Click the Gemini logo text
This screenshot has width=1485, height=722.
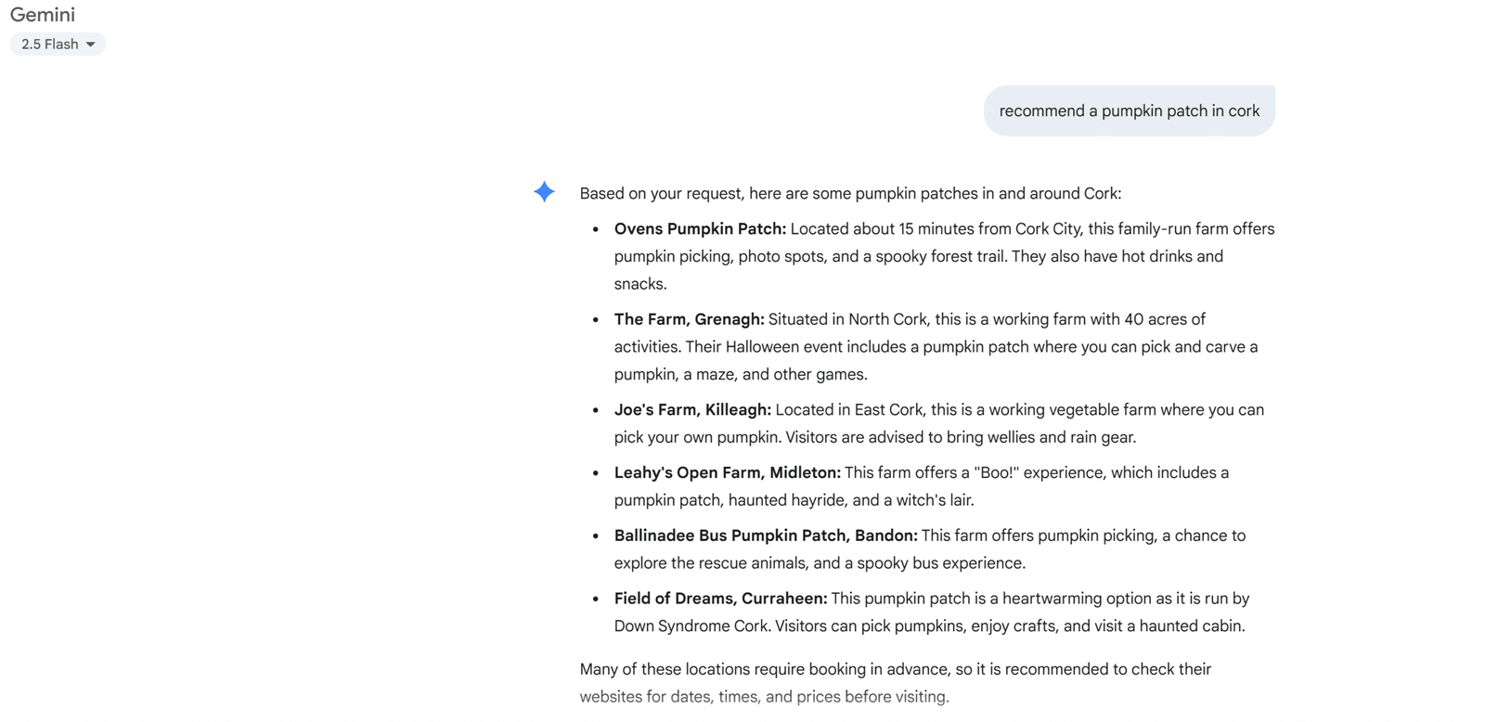[43, 15]
